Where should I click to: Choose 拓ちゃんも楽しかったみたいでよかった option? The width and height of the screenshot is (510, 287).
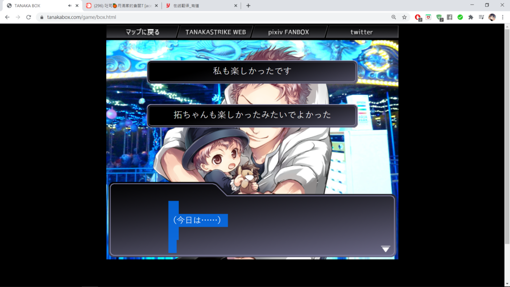click(x=252, y=115)
